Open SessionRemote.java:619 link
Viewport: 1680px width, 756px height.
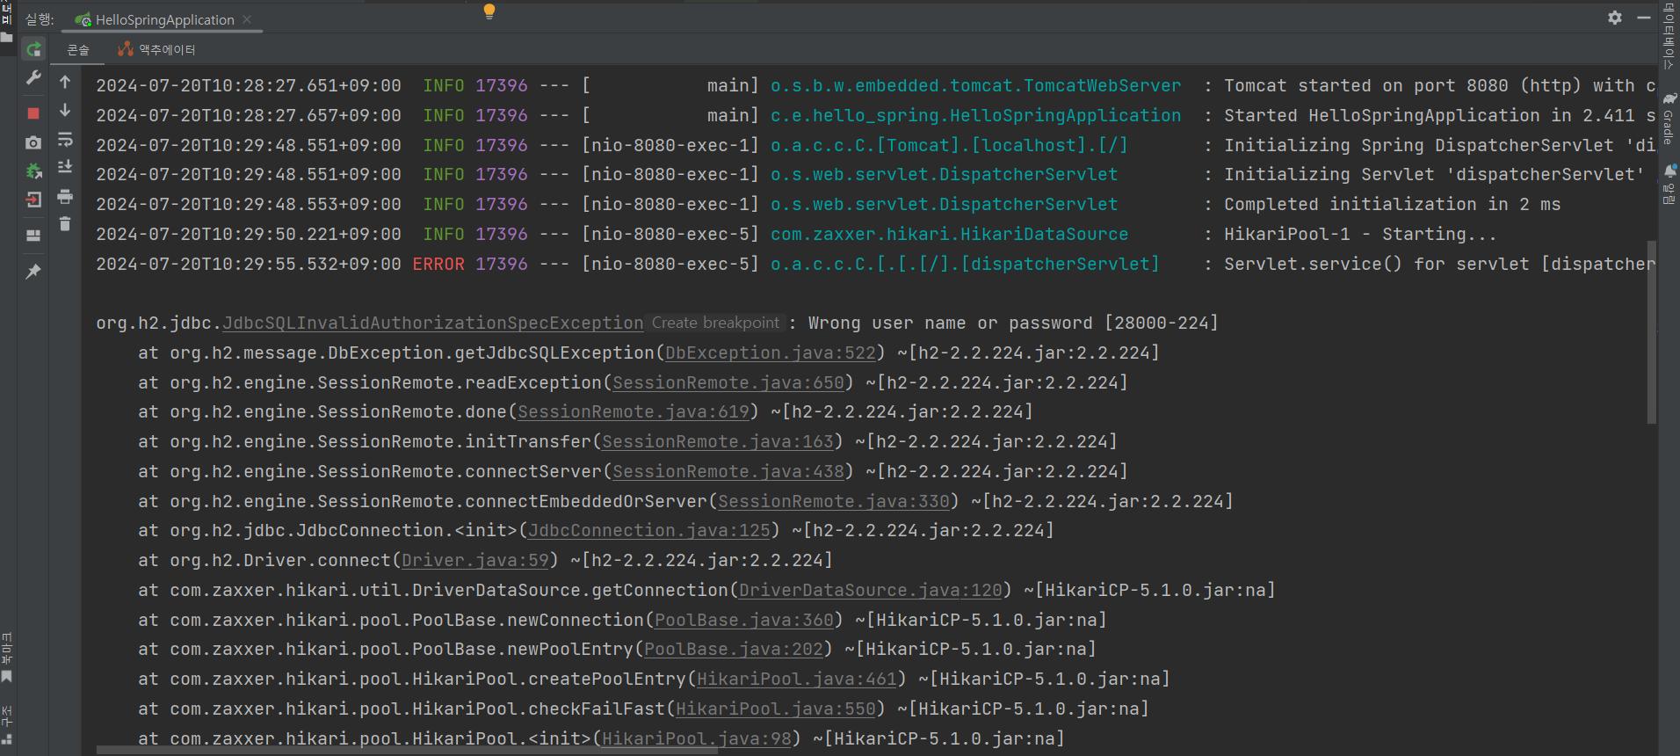coord(634,412)
